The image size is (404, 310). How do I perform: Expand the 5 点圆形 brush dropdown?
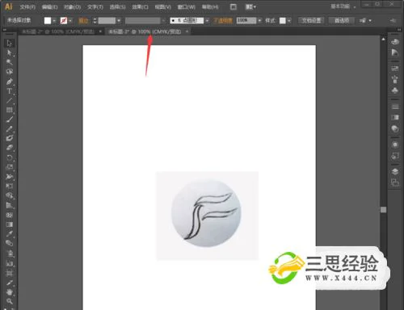[207, 20]
